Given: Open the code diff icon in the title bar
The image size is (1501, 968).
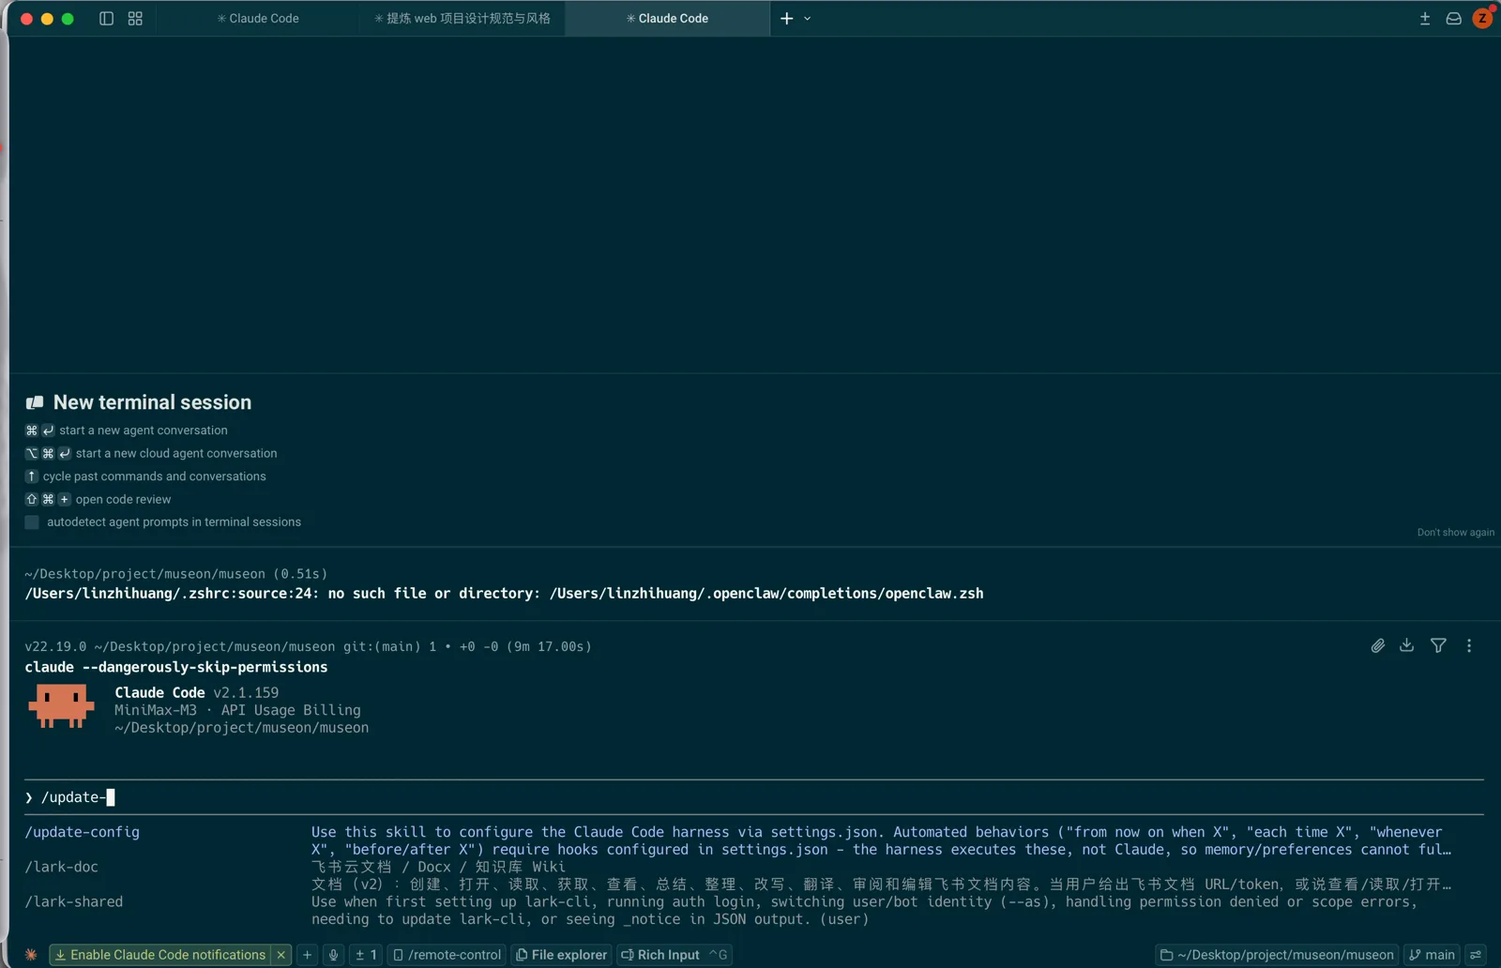Looking at the screenshot, I should pos(1425,19).
